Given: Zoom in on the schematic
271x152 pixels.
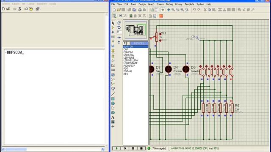Looking at the screenshot, I should pos(173,10).
